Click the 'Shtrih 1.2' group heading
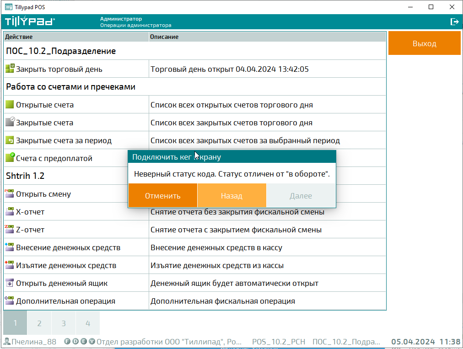Viewport: 463px width, 349px height. pyautogui.click(x=25, y=176)
